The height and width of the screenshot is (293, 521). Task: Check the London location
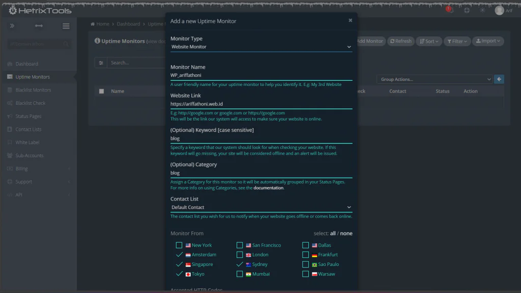coord(240,254)
